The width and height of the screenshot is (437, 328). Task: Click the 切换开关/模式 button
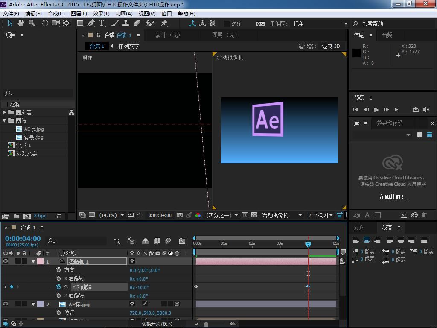pos(157,324)
